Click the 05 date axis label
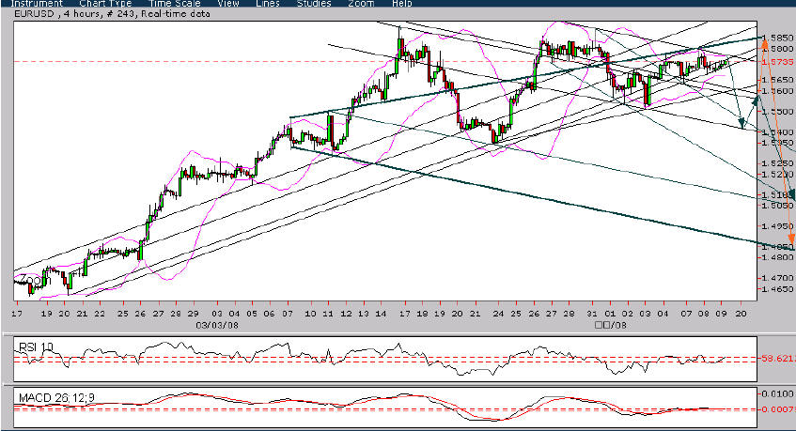The height and width of the screenshot is (431, 796). pyautogui.click(x=252, y=314)
